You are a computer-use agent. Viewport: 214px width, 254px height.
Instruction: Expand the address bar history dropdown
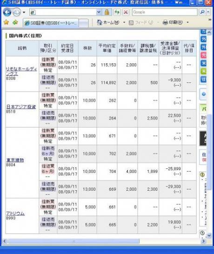pyautogui.click(x=99, y=12)
